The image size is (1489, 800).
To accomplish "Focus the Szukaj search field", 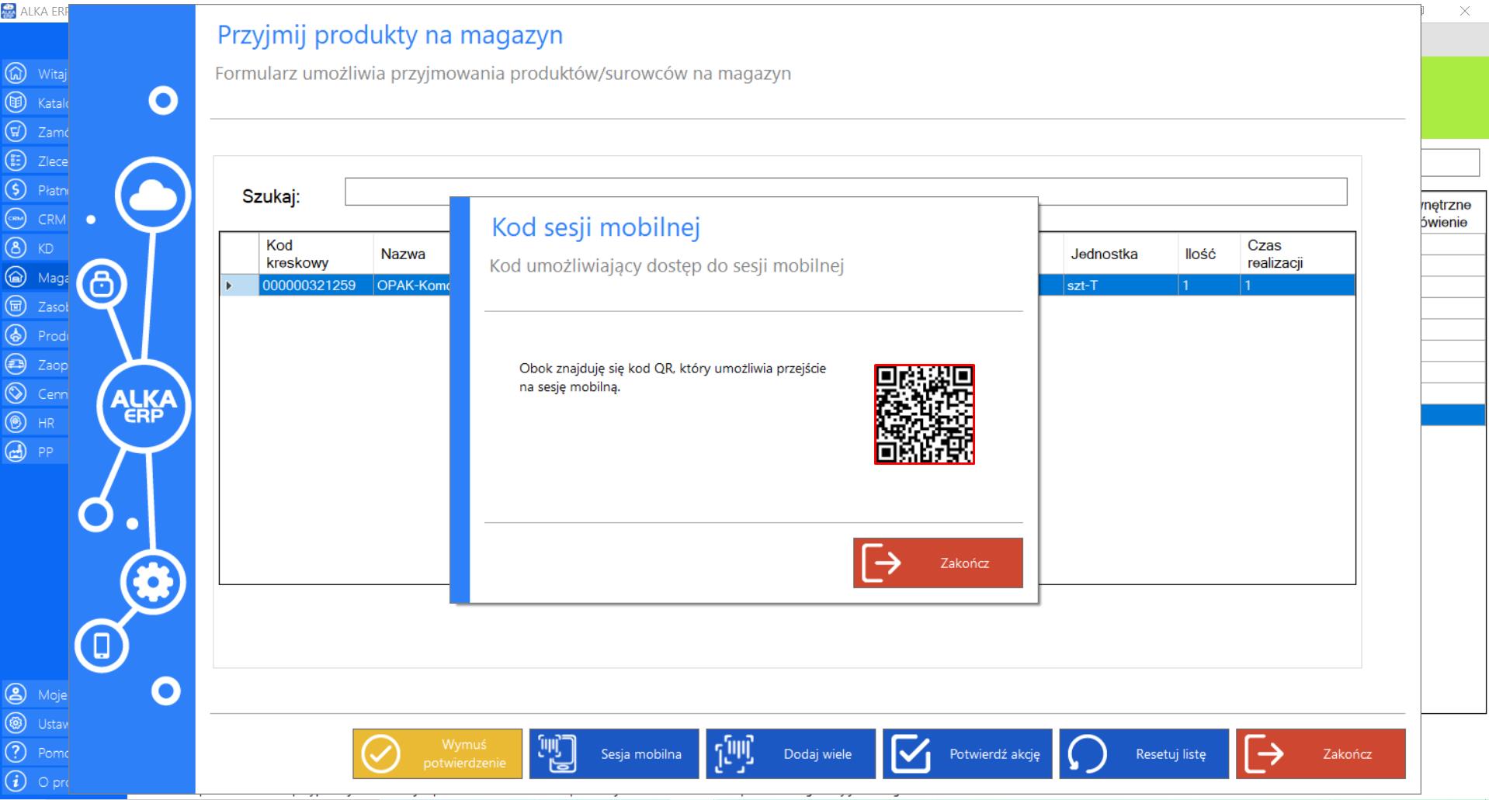I will coord(845,192).
